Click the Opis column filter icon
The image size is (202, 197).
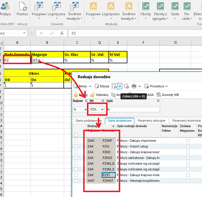pyautogui.click(x=158, y=101)
